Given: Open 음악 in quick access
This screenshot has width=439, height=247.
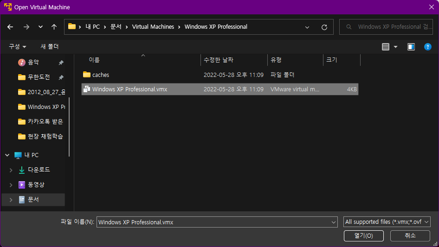Looking at the screenshot, I should 33,63.
